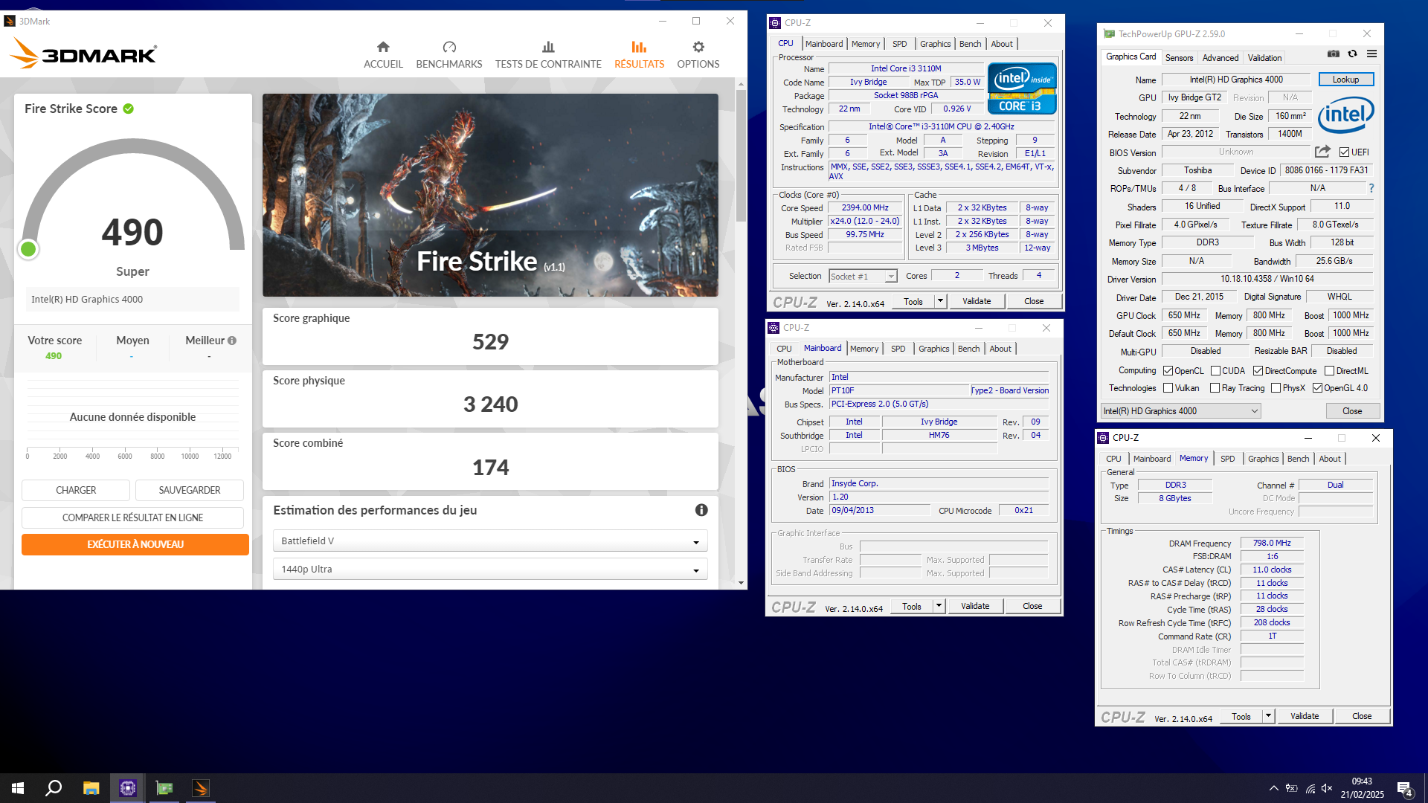Open BENCHMARKS gauge icon in 3DMark
Viewport: 1428px width, 803px height.
tap(449, 47)
